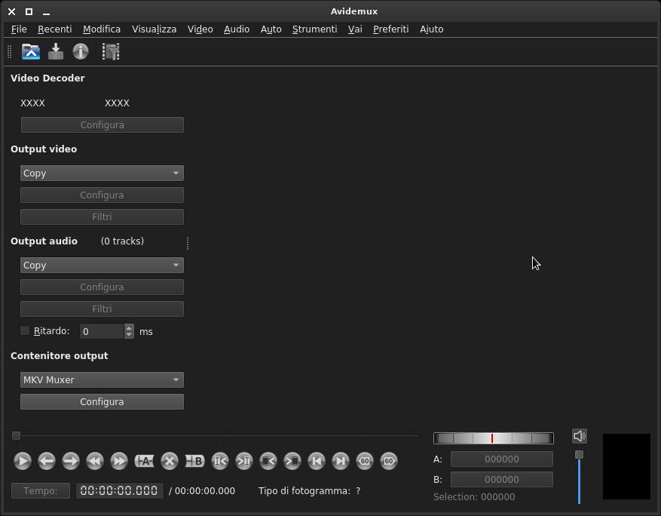Click "Selection: 000000" text
This screenshot has height=516, width=661.
474,496
